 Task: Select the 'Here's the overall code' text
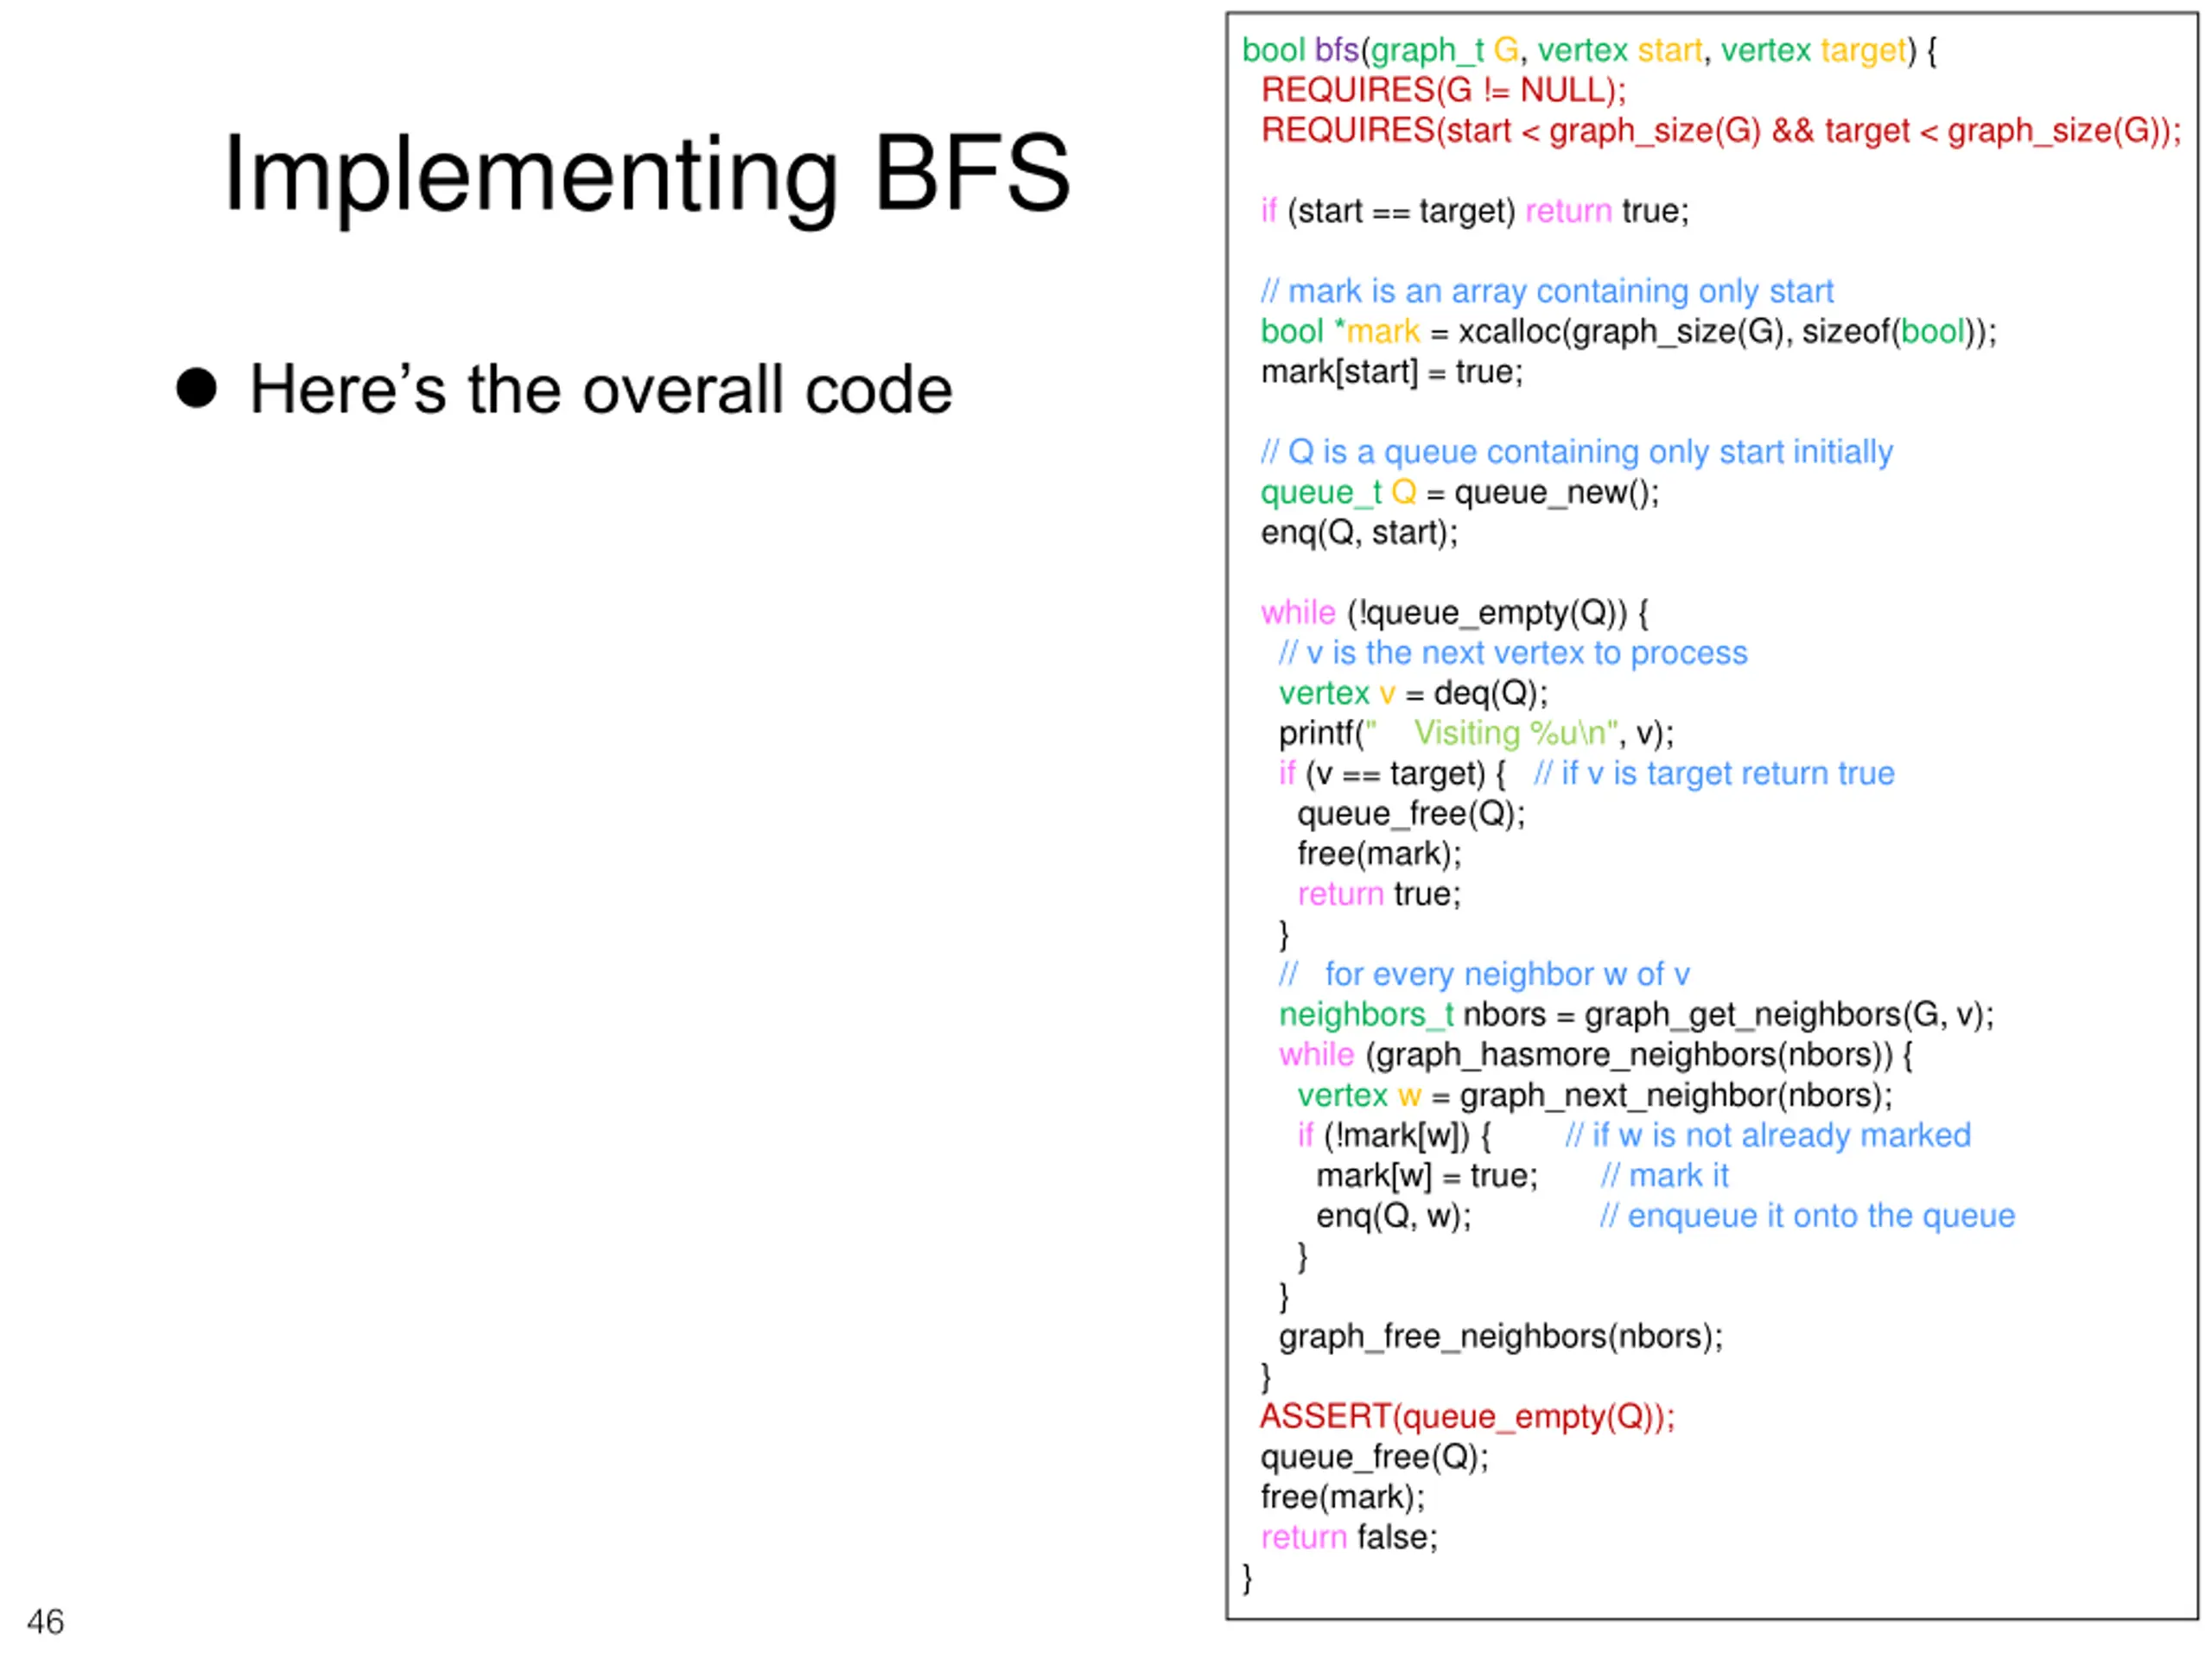tap(601, 389)
